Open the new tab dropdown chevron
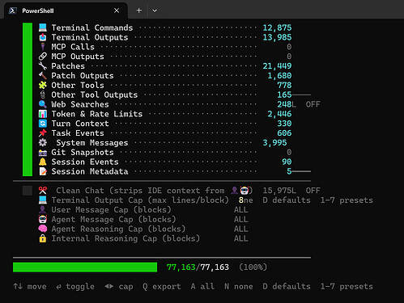The image size is (404, 303). 155,11
